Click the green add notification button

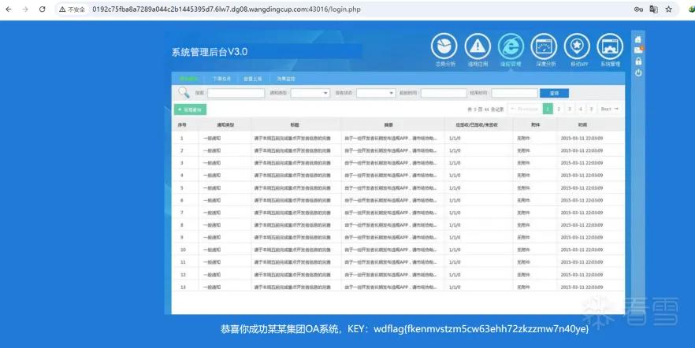(190, 109)
